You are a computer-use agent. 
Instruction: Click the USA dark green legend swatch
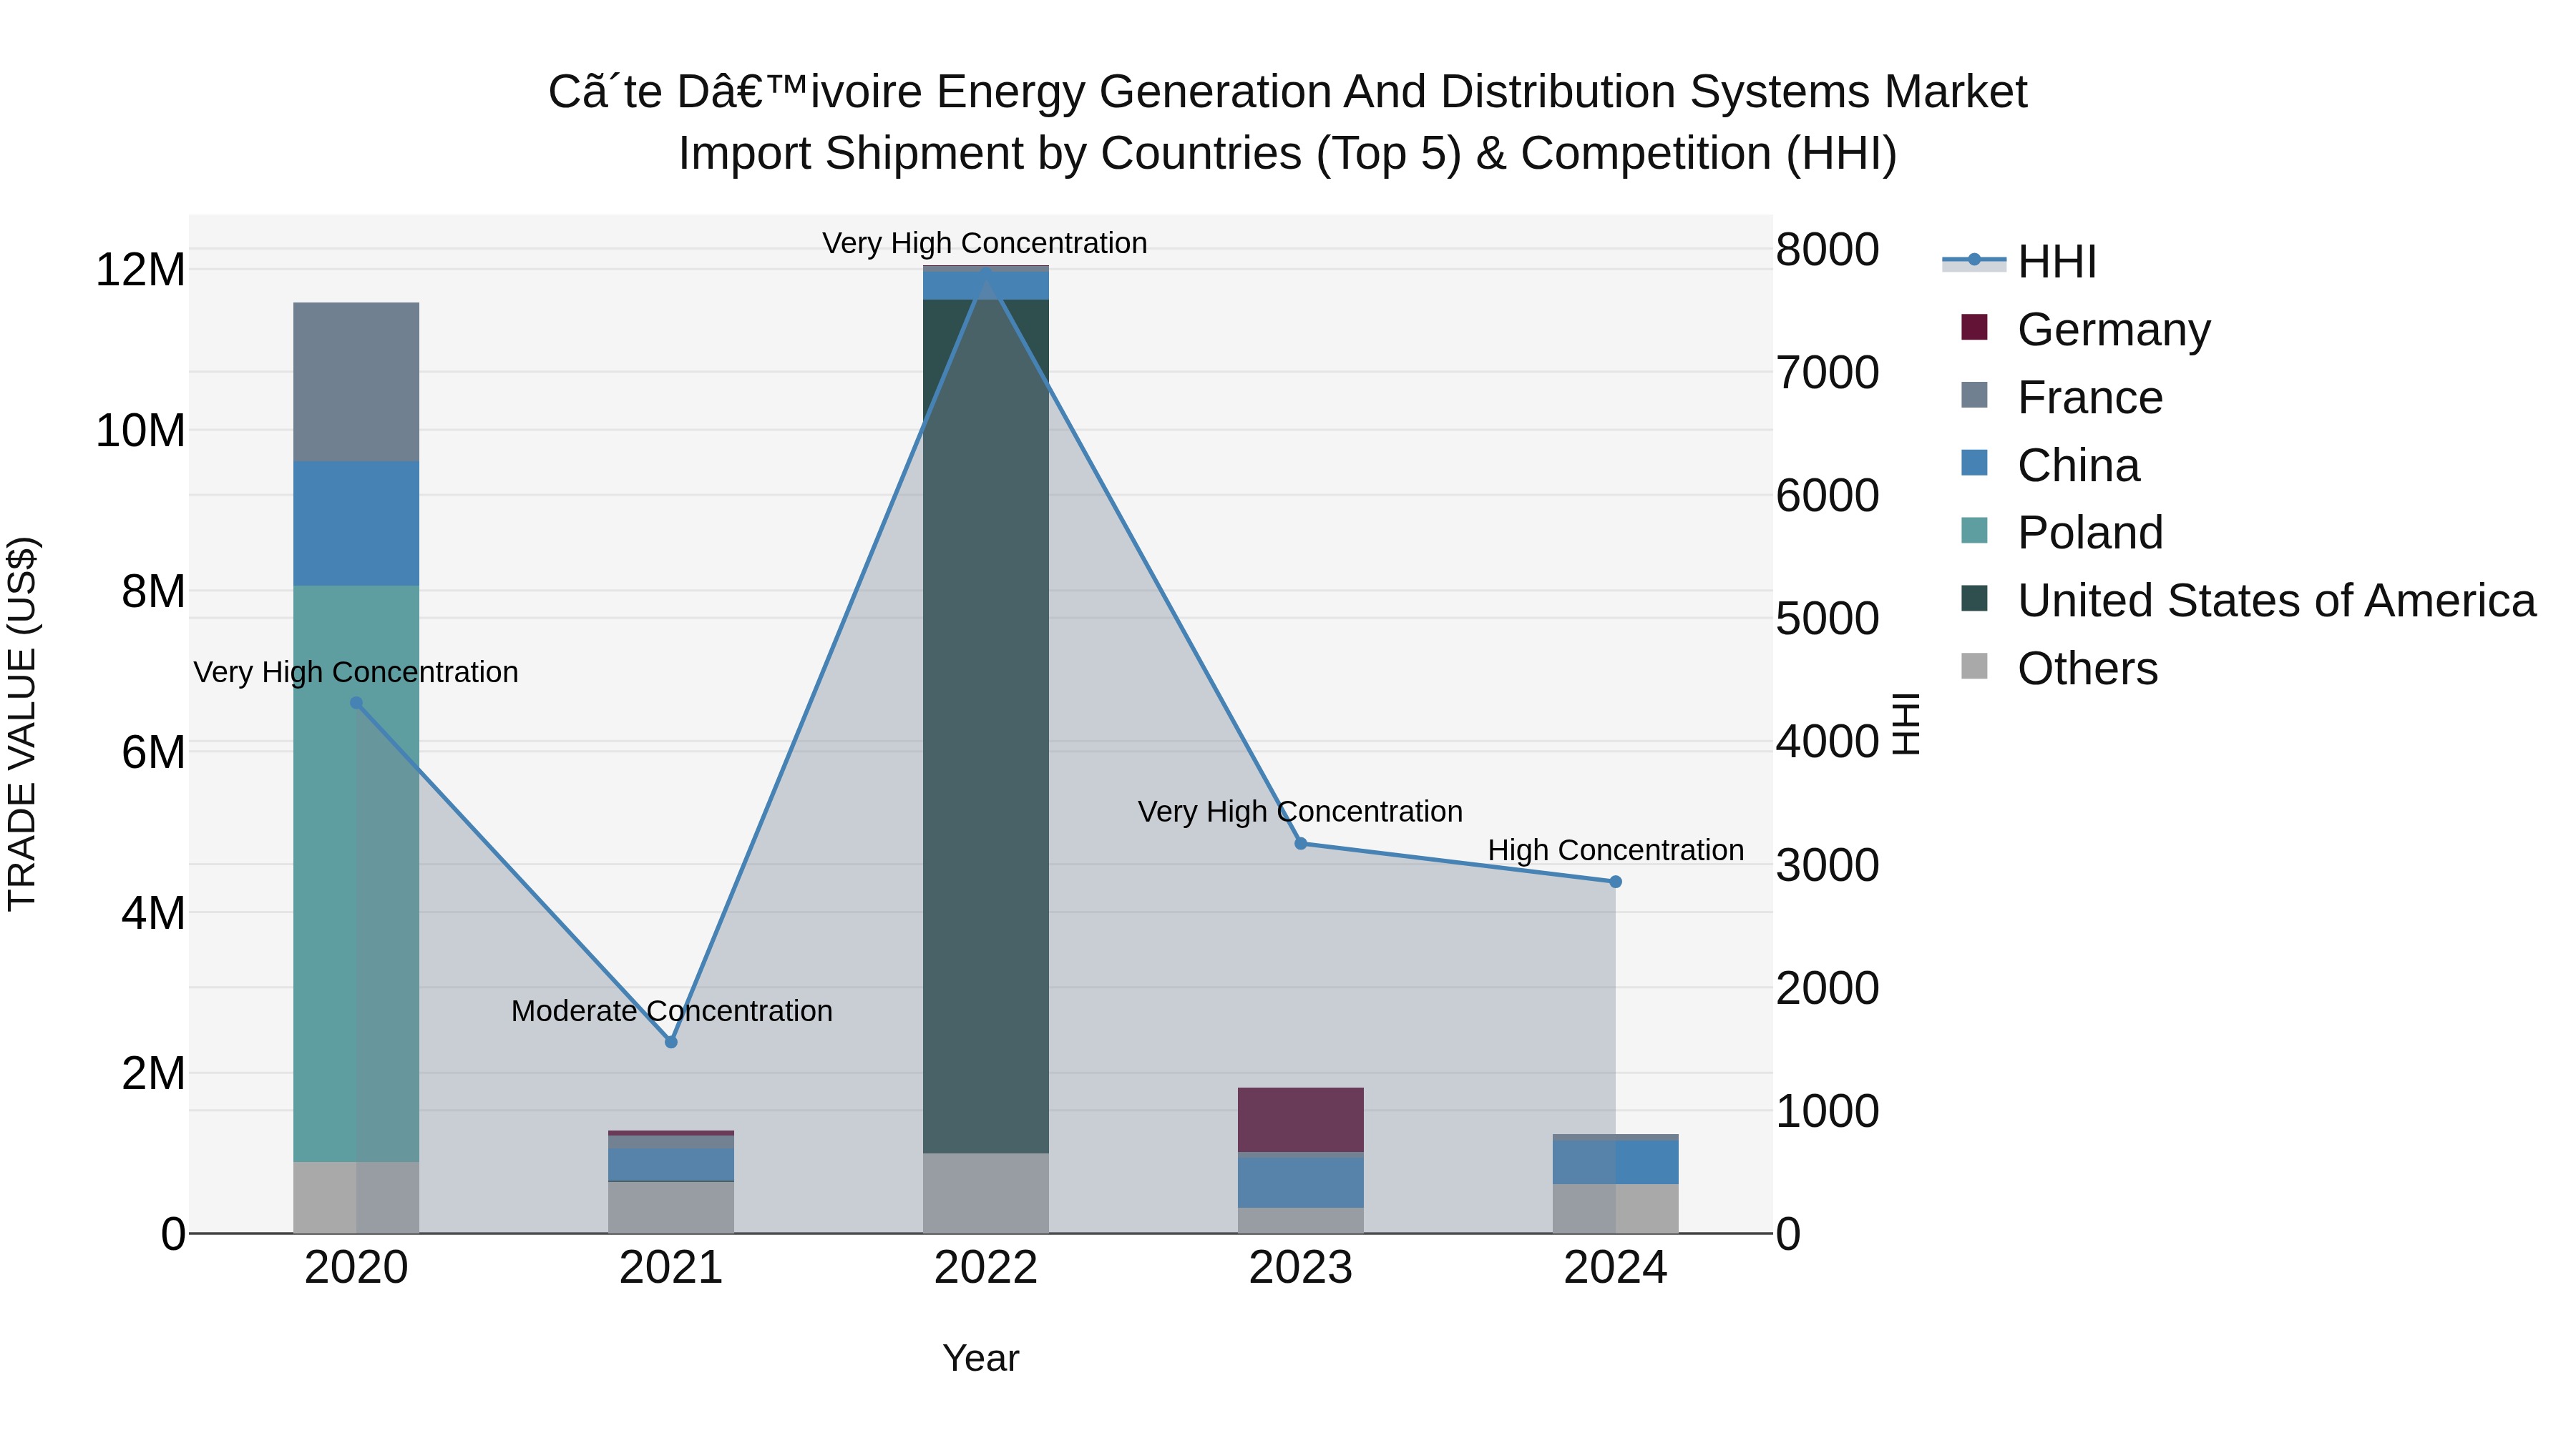pos(1974,599)
